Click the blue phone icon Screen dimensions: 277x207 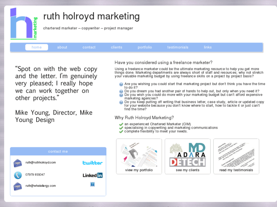click(18, 175)
